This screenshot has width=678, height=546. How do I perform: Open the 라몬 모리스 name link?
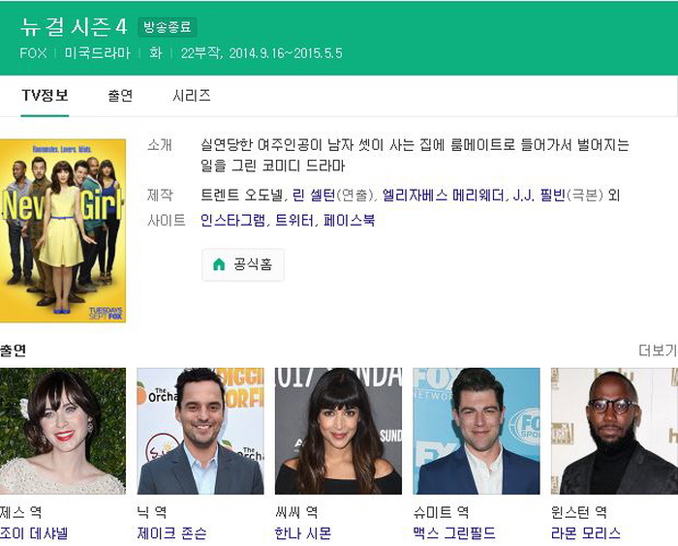585,533
